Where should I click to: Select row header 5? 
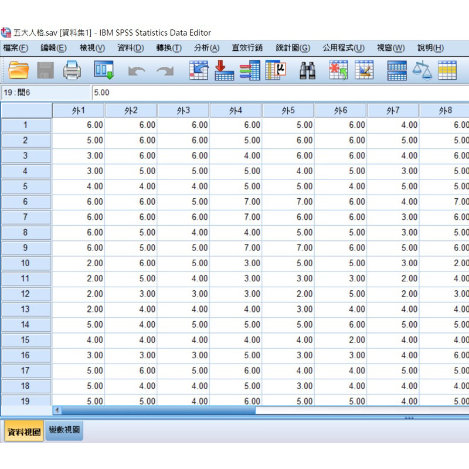click(26, 186)
